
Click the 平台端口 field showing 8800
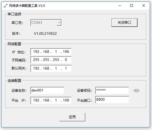[112, 100]
